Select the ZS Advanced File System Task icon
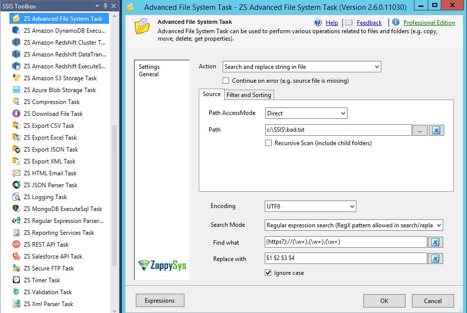 pyautogui.click(x=16, y=18)
